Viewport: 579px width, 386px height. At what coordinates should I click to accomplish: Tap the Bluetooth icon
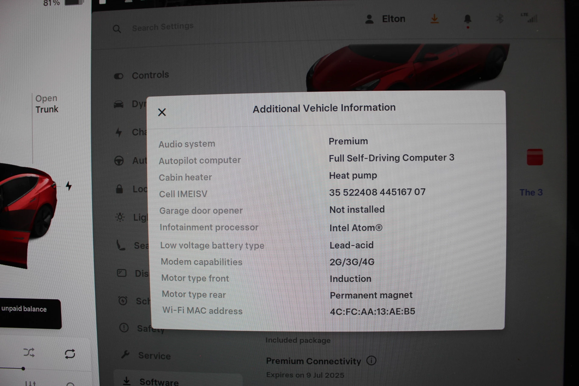point(500,18)
